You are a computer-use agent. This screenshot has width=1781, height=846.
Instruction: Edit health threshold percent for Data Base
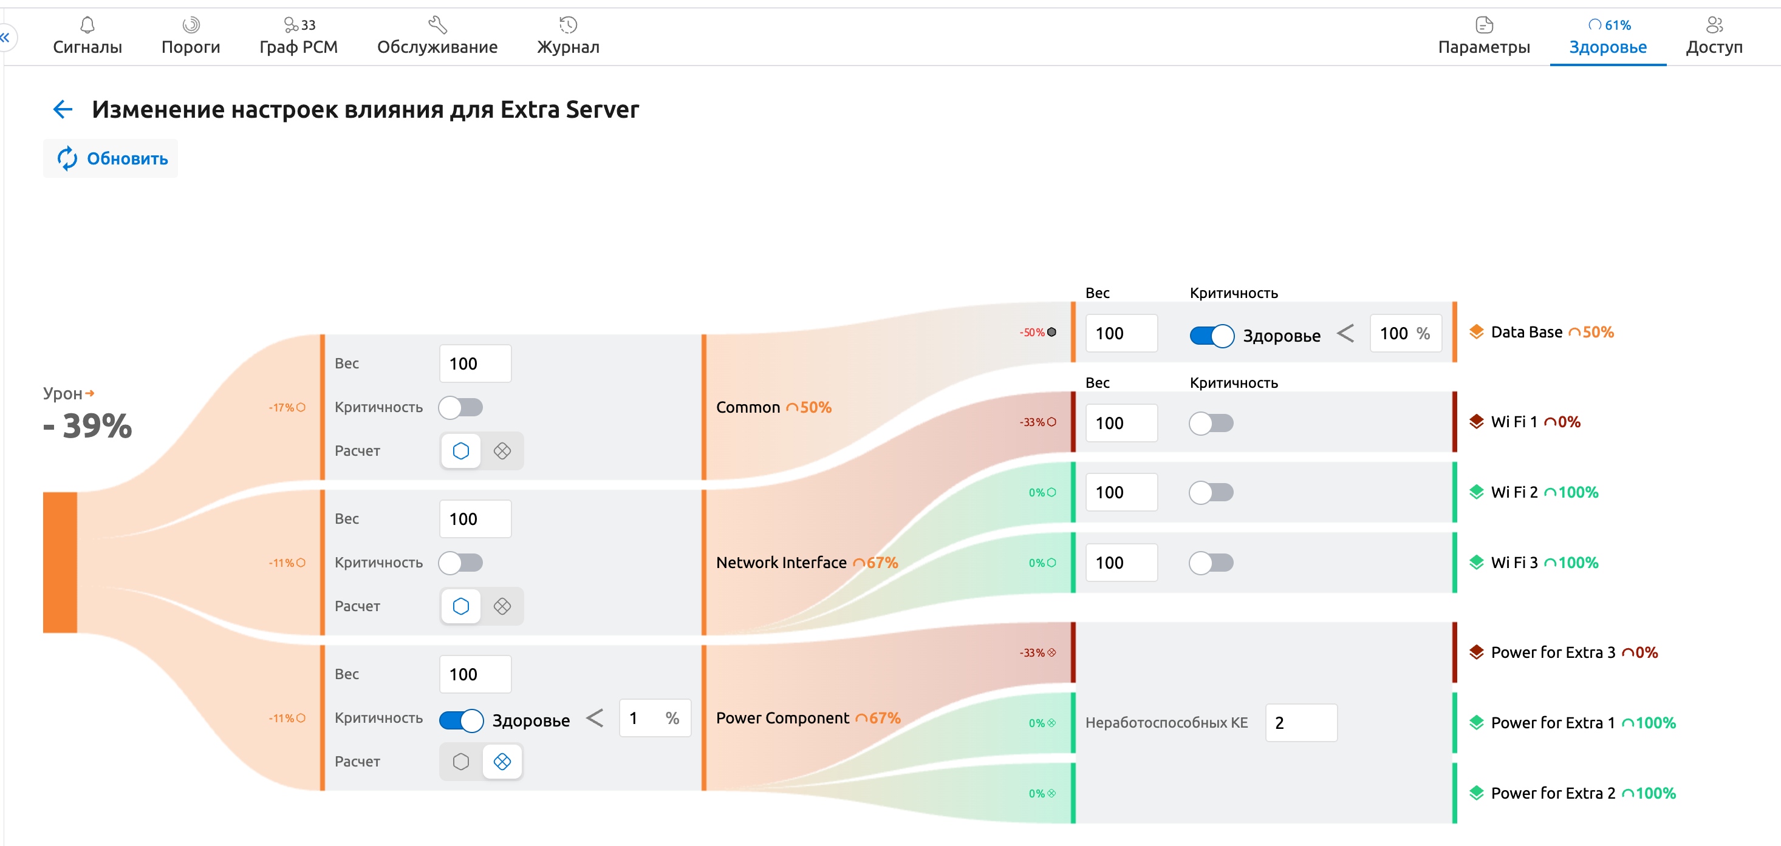(1406, 334)
